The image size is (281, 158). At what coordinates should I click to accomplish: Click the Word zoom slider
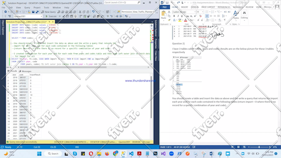coord(259,147)
